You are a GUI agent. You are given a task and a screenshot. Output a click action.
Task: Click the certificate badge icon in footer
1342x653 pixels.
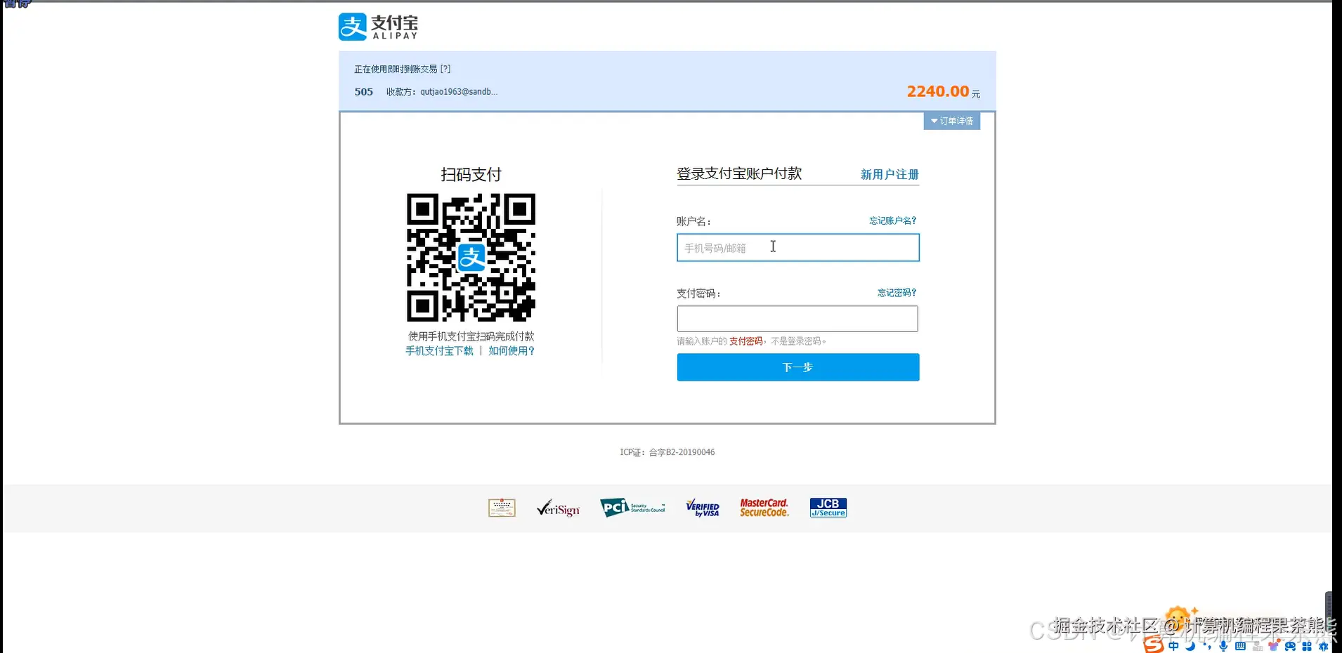coord(502,508)
